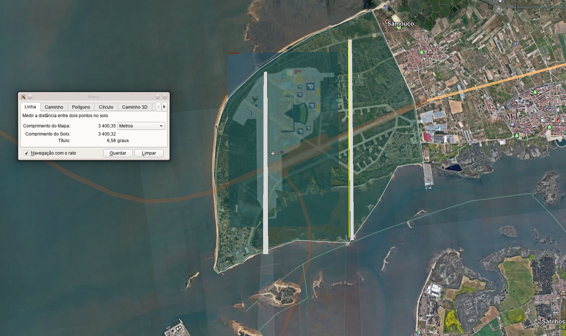Open the Caminho 3D tab

coord(135,107)
